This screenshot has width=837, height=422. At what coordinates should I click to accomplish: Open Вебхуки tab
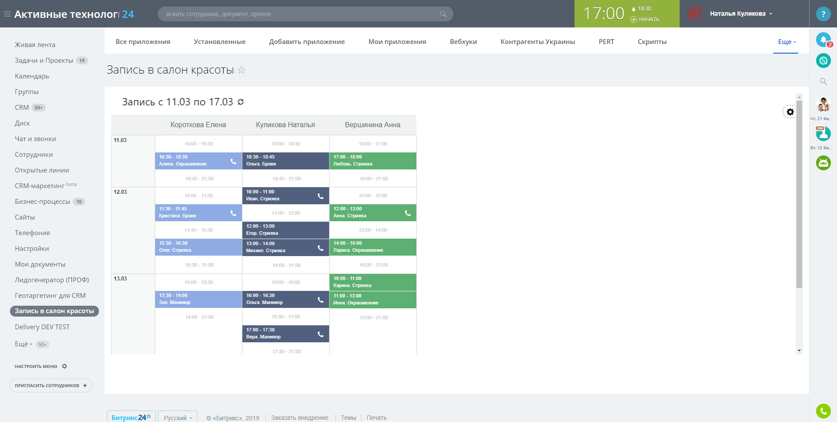click(x=463, y=42)
